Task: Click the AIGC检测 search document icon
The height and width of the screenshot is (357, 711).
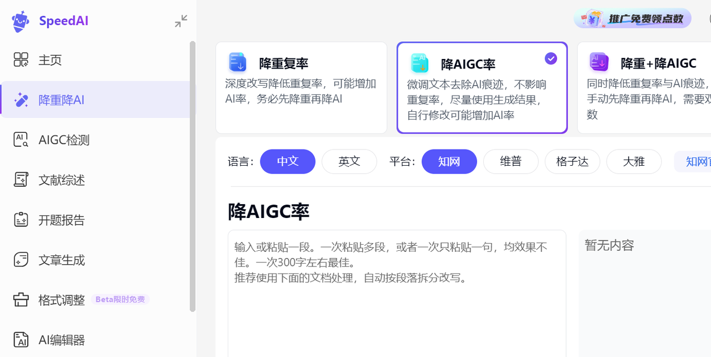Action: pos(21,140)
